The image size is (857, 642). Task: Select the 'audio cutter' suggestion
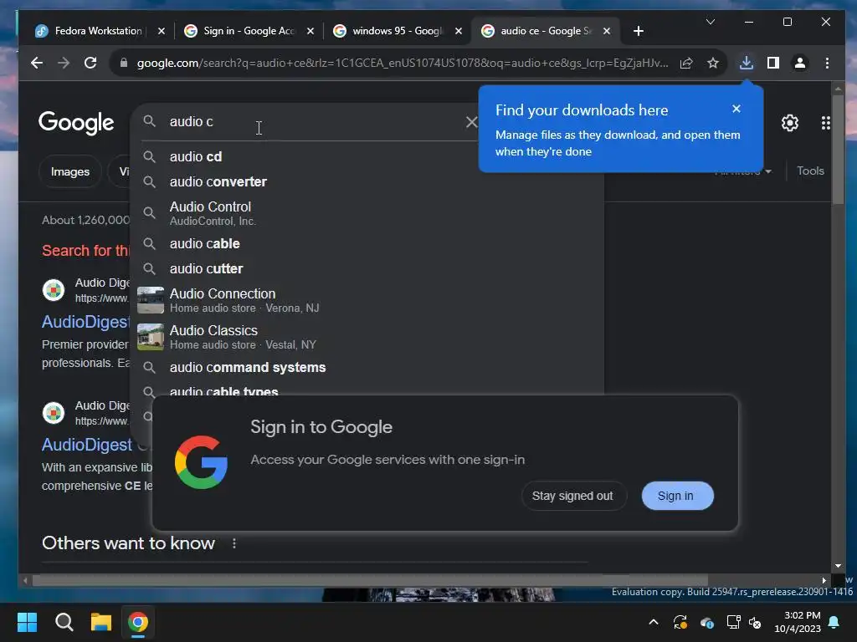coord(367,268)
